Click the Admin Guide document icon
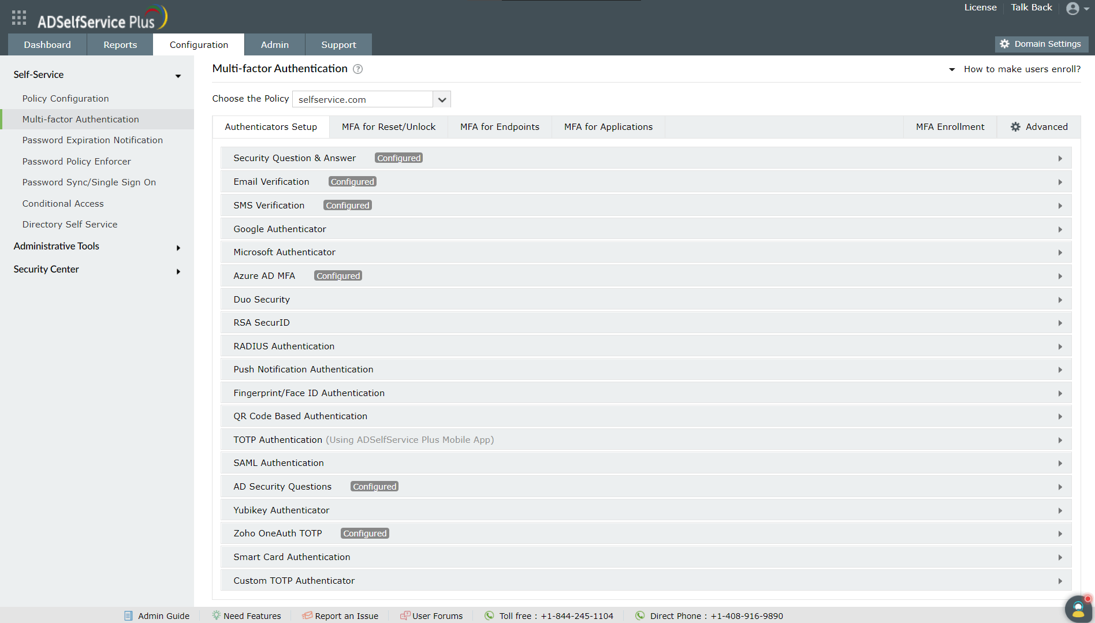 tap(128, 616)
